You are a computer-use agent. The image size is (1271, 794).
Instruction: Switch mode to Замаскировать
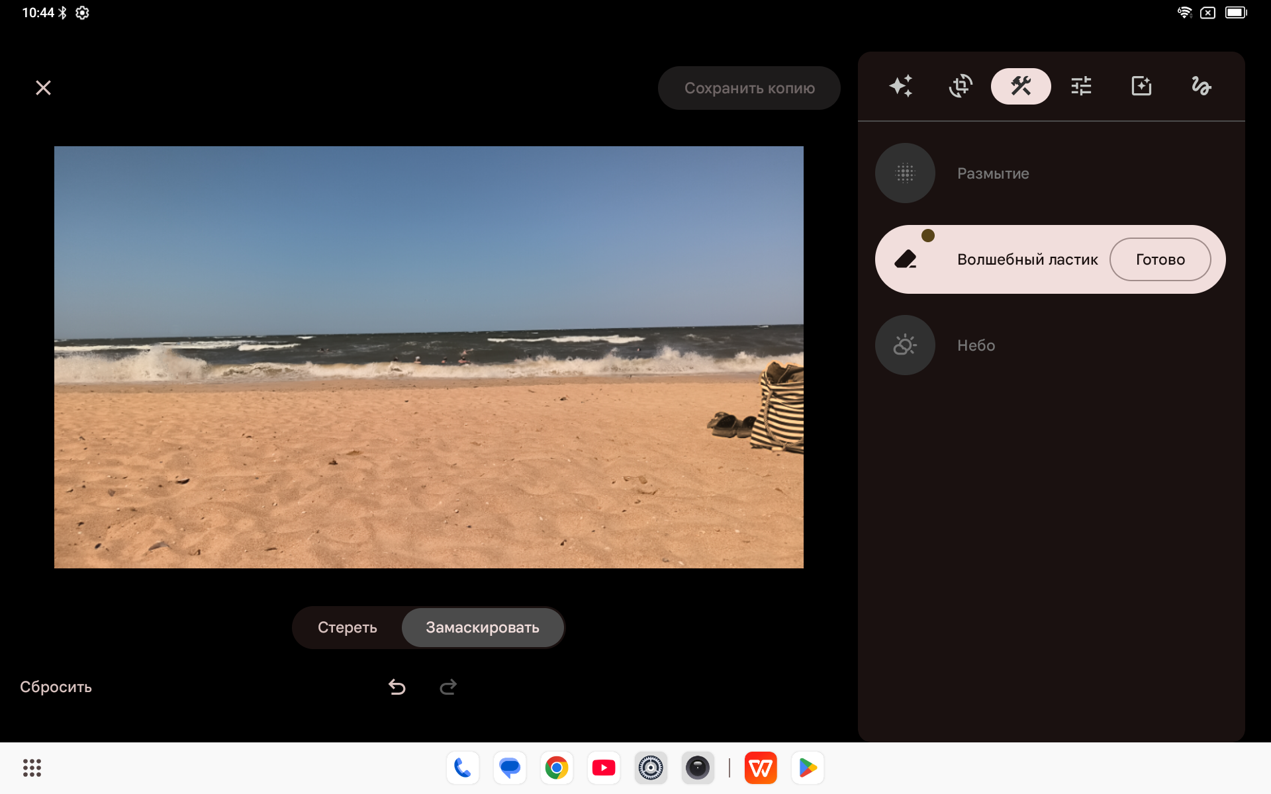pos(482,627)
